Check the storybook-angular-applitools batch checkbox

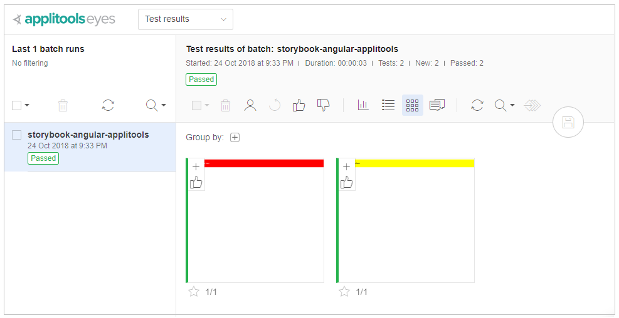(17, 135)
